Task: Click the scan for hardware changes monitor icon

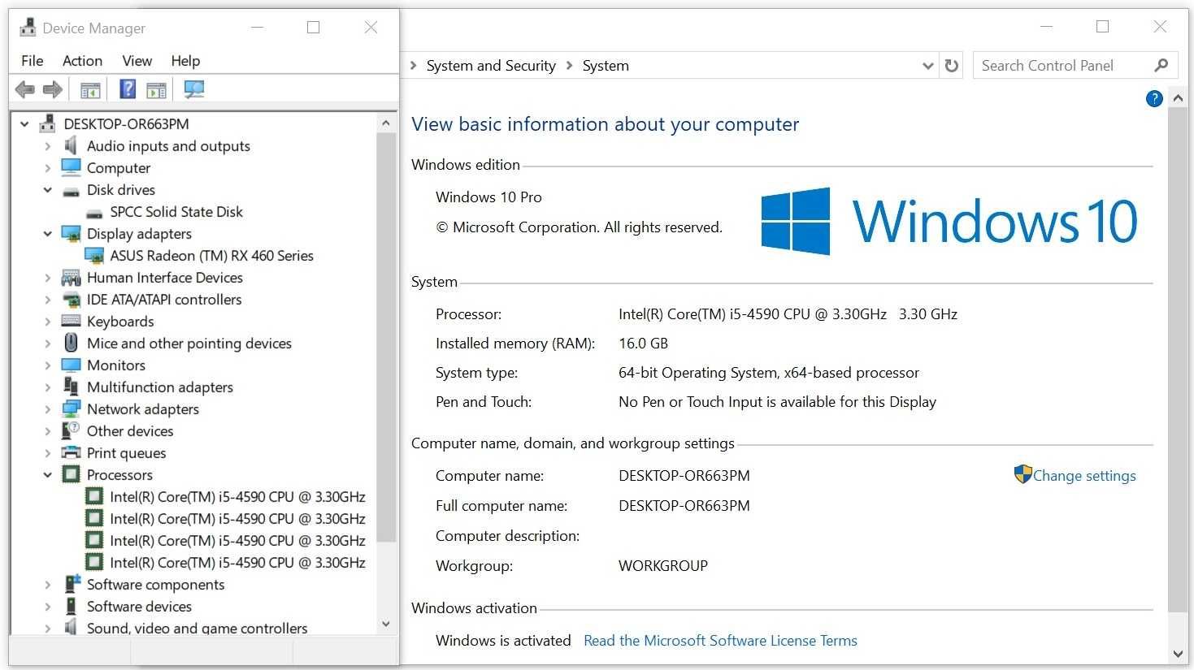Action: (193, 89)
